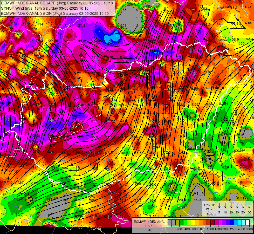Click station value 93.4
The height and width of the screenshot is (234, 254).
coord(123,105)
